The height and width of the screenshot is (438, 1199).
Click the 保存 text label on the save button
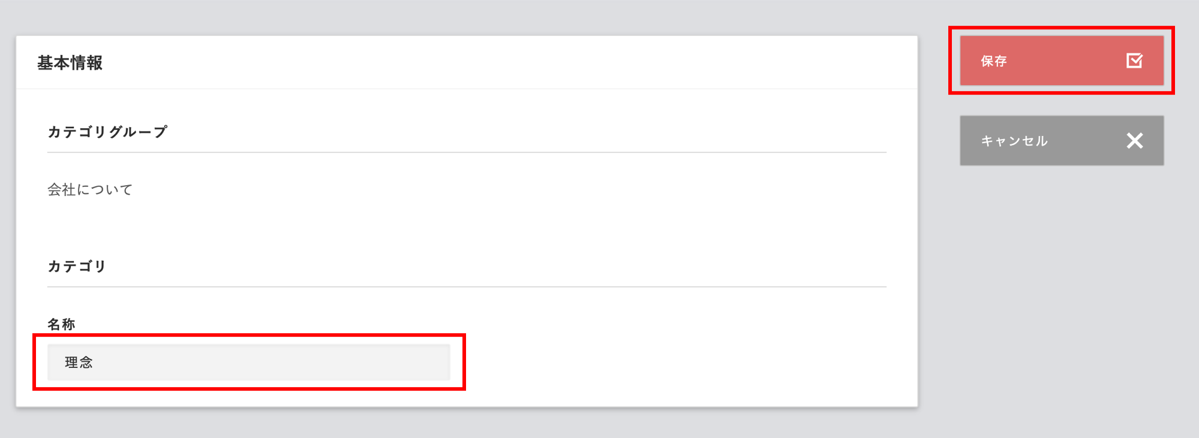(994, 61)
